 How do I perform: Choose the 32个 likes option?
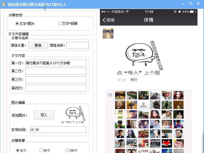click(x=17, y=150)
